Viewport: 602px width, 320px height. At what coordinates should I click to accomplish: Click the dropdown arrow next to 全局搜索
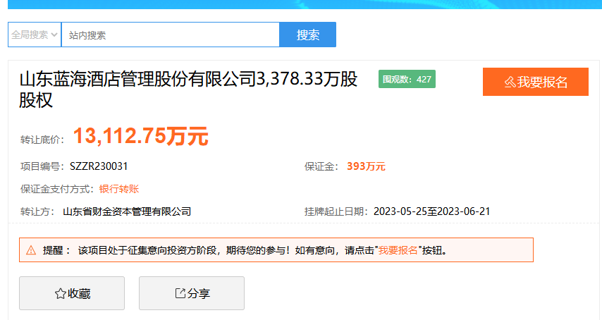(x=54, y=35)
